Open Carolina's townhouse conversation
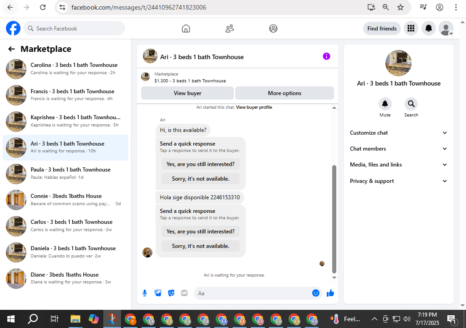The width and height of the screenshot is (466, 328). [66, 69]
